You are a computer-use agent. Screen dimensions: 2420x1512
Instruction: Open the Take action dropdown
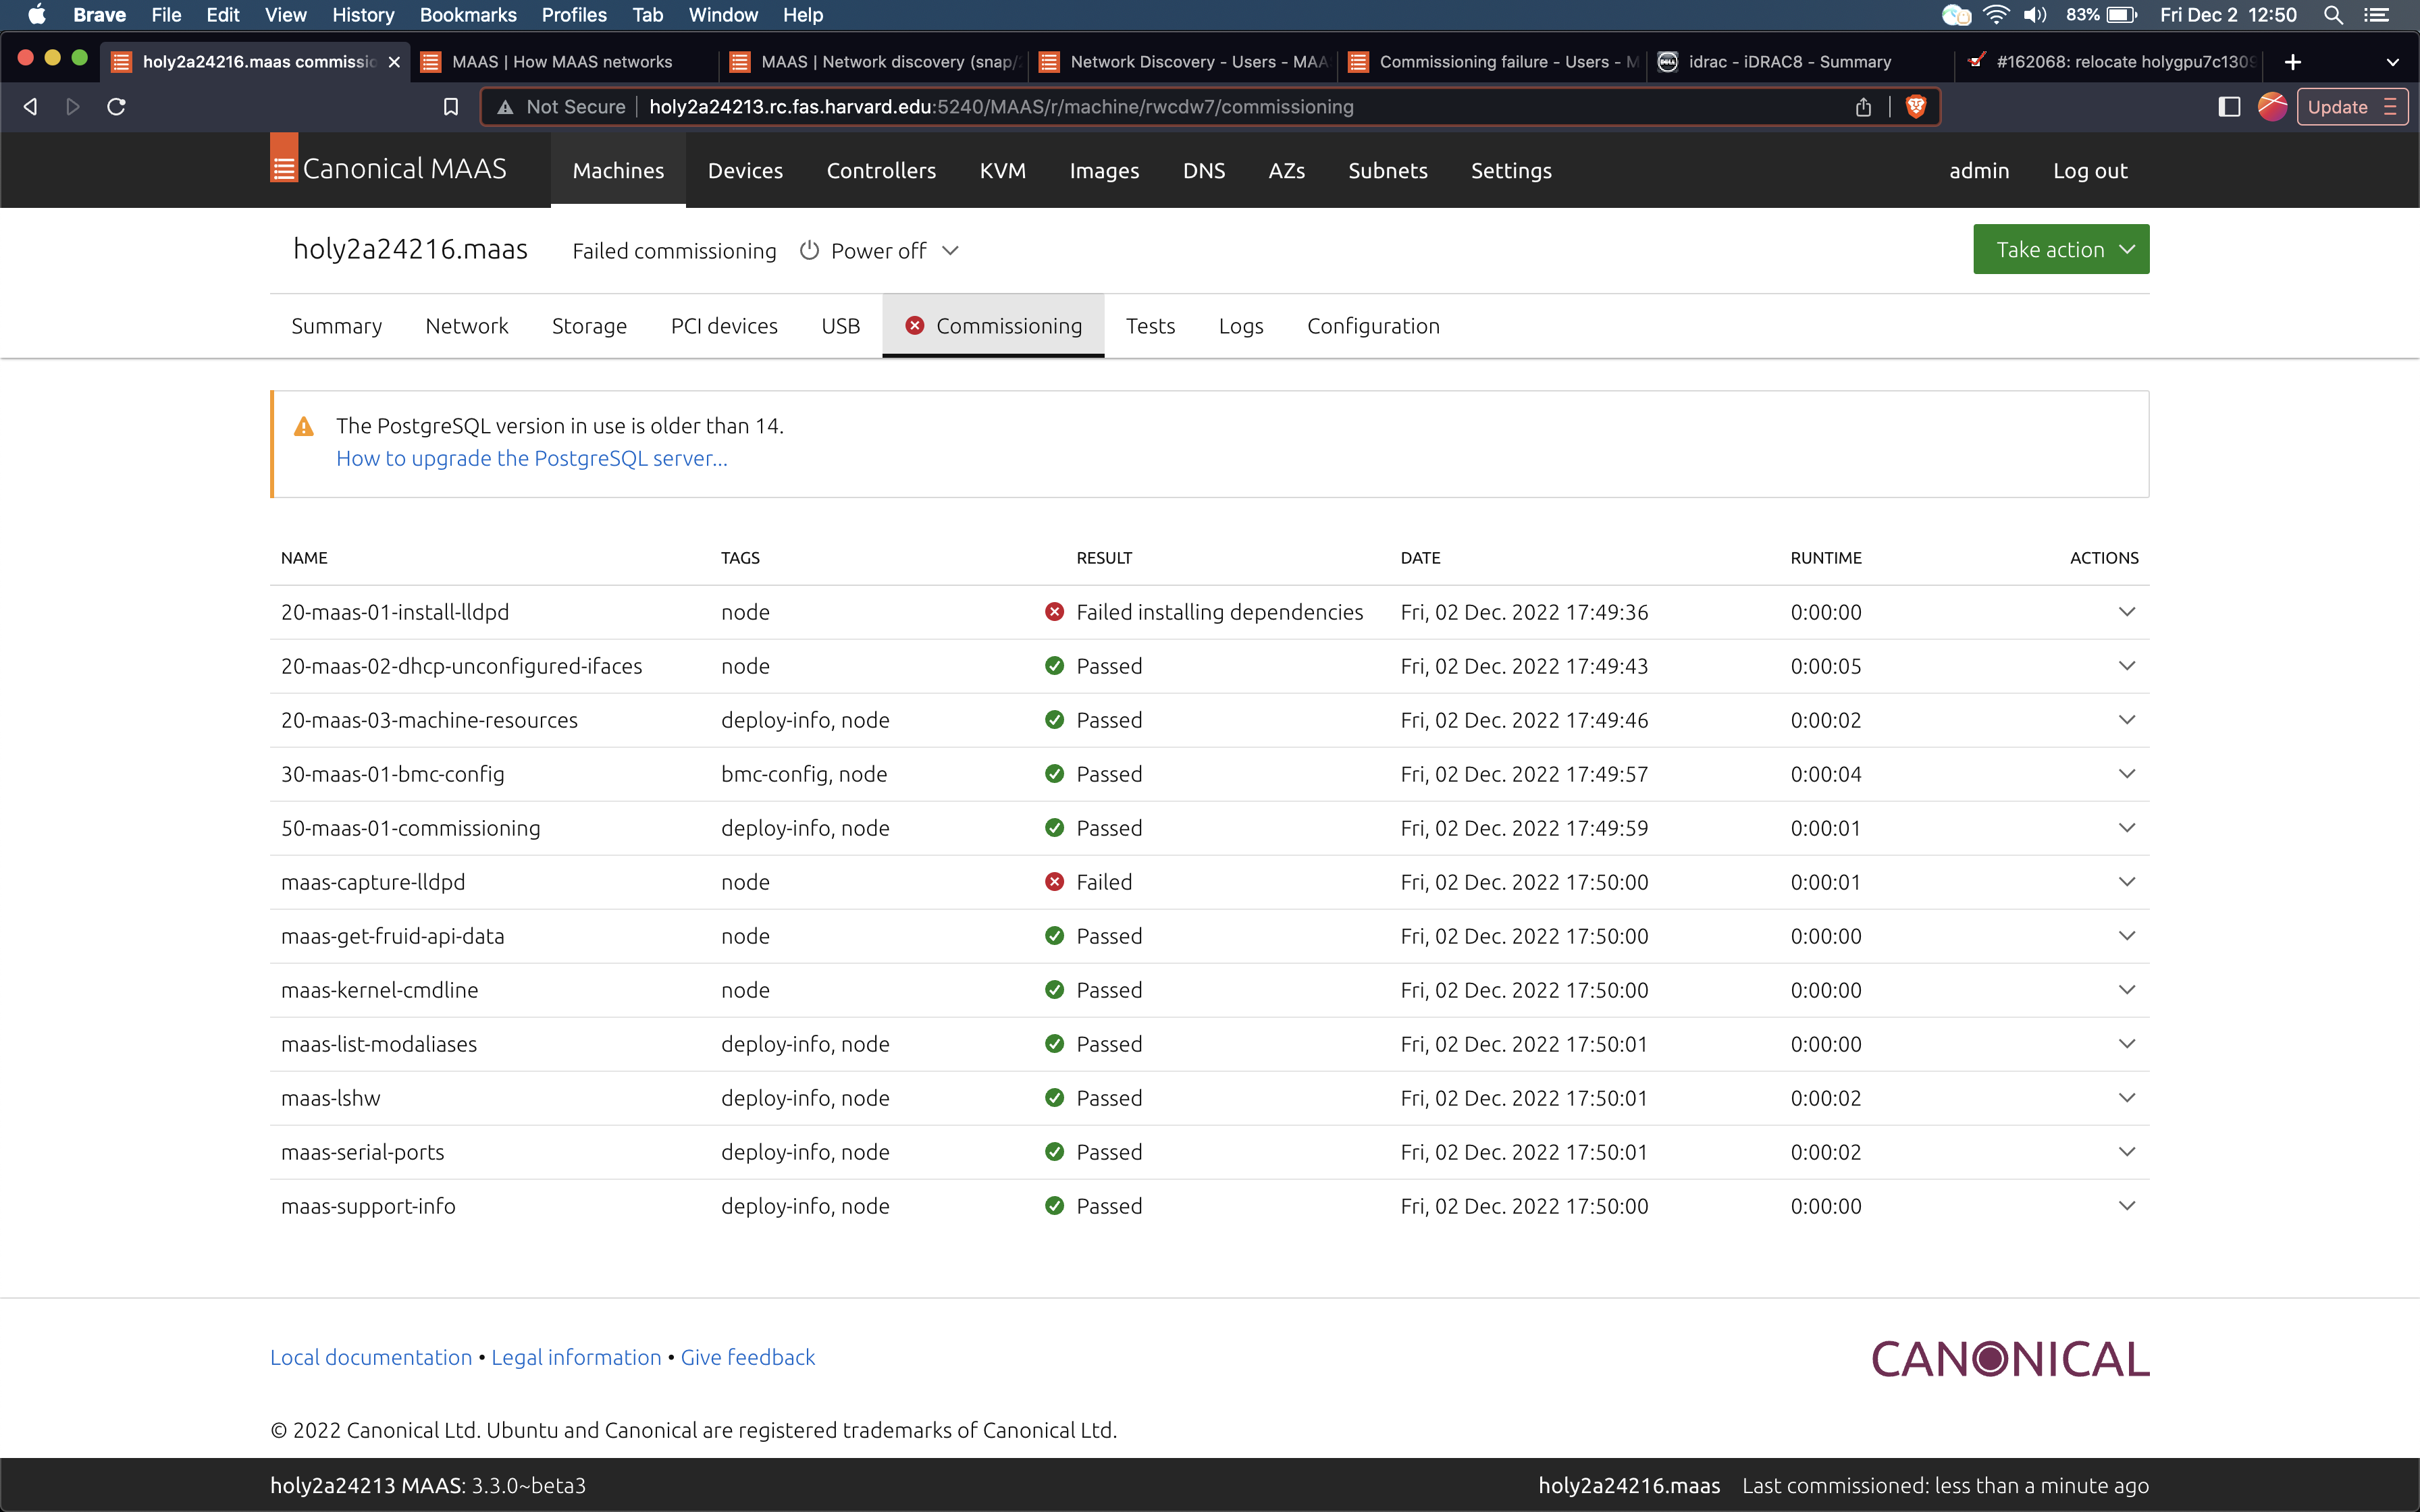point(2060,250)
